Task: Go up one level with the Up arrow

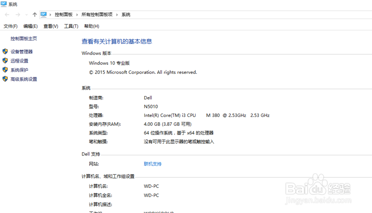Action: point(35,15)
